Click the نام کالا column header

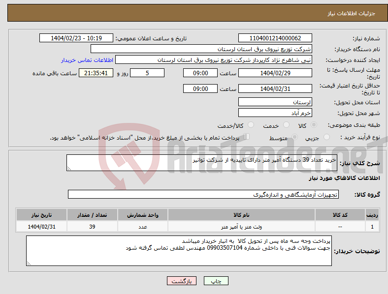click(241, 215)
